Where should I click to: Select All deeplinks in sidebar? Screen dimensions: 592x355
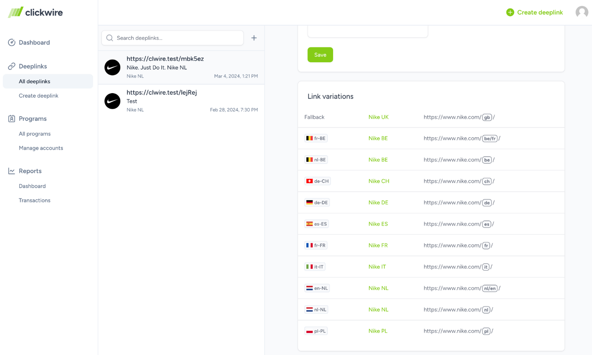48,81
